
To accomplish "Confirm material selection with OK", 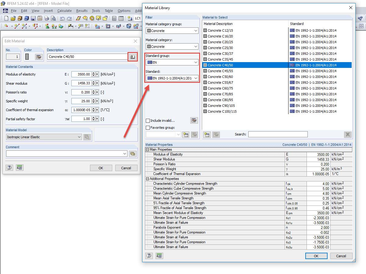I will click(x=316, y=256).
